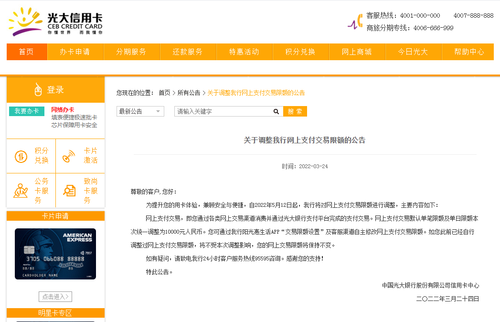
Task: Click the 卡片激活 card activation icon
Action: click(x=70, y=156)
